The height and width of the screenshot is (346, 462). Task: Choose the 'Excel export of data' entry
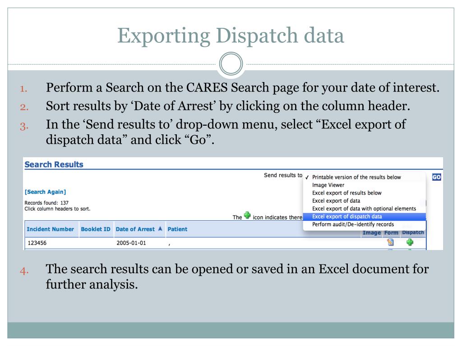pos(365,200)
